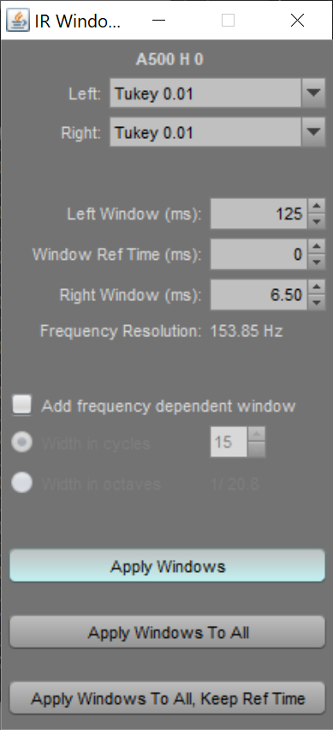Click Apply Windows To All button
Viewport: 333px width, 730px height.
pyautogui.click(x=167, y=632)
